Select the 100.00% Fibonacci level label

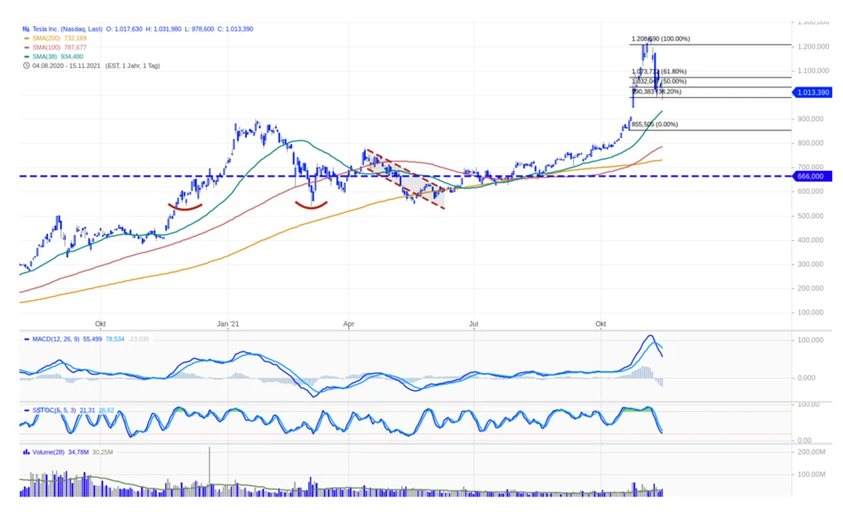[661, 39]
